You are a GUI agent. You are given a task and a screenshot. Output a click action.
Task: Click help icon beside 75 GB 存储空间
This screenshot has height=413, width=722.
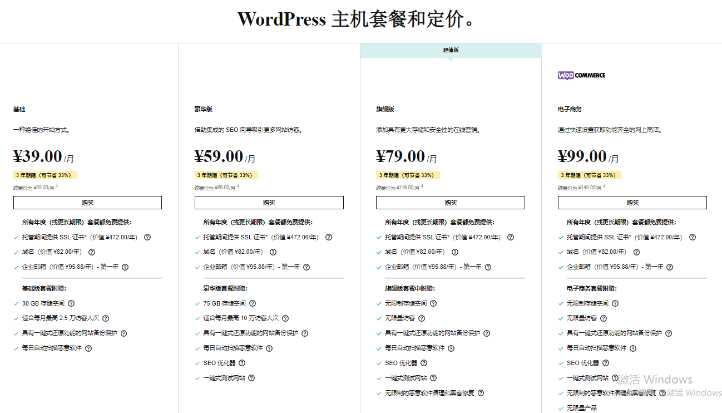253,304
